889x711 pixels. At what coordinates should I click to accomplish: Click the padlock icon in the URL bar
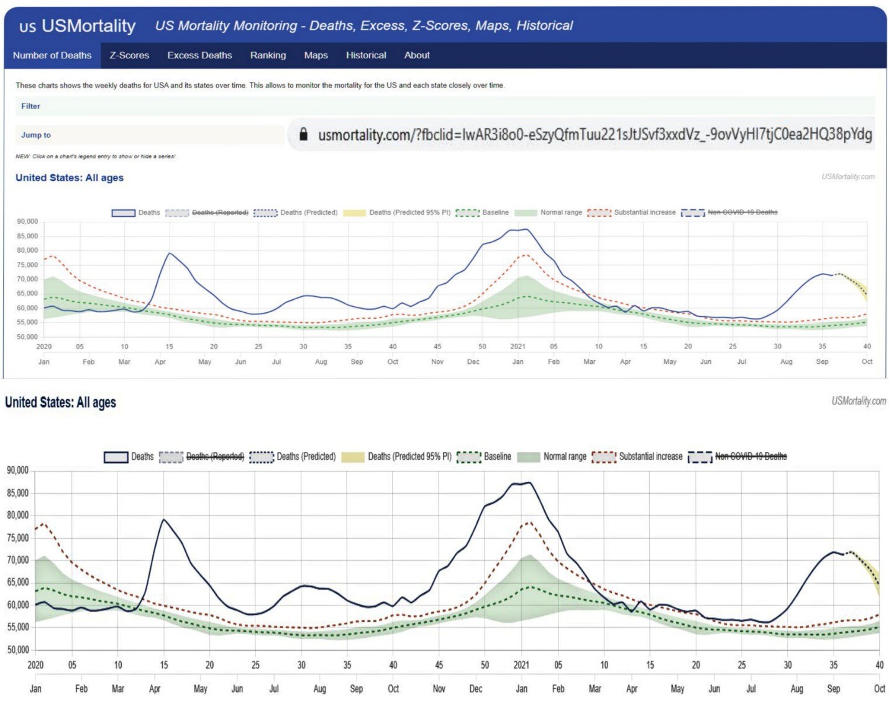pyautogui.click(x=304, y=134)
